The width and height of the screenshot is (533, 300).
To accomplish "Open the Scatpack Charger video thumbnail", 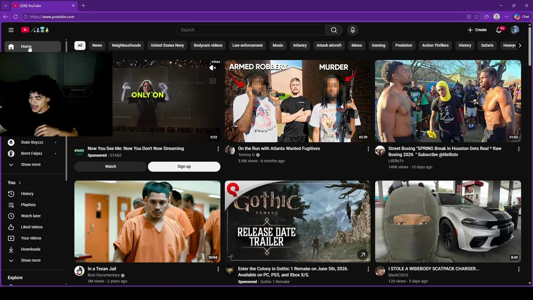I will (x=448, y=221).
